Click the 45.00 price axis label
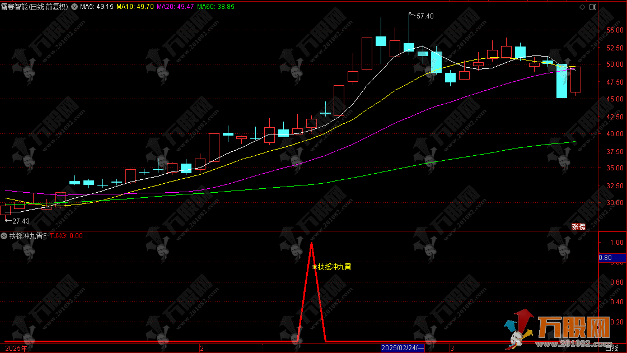The height and width of the screenshot is (353, 627). [x=615, y=99]
